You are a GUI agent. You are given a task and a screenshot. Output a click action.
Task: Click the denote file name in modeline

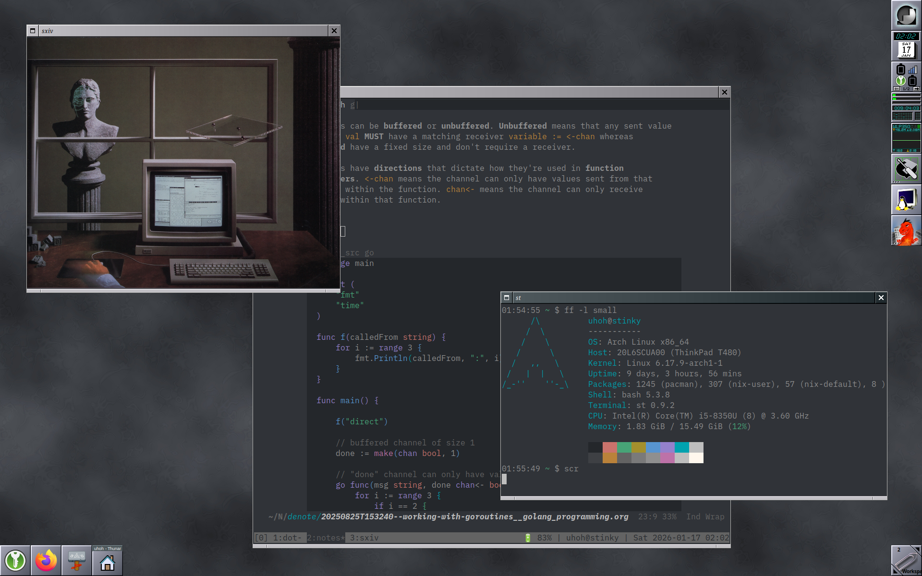[x=474, y=516]
